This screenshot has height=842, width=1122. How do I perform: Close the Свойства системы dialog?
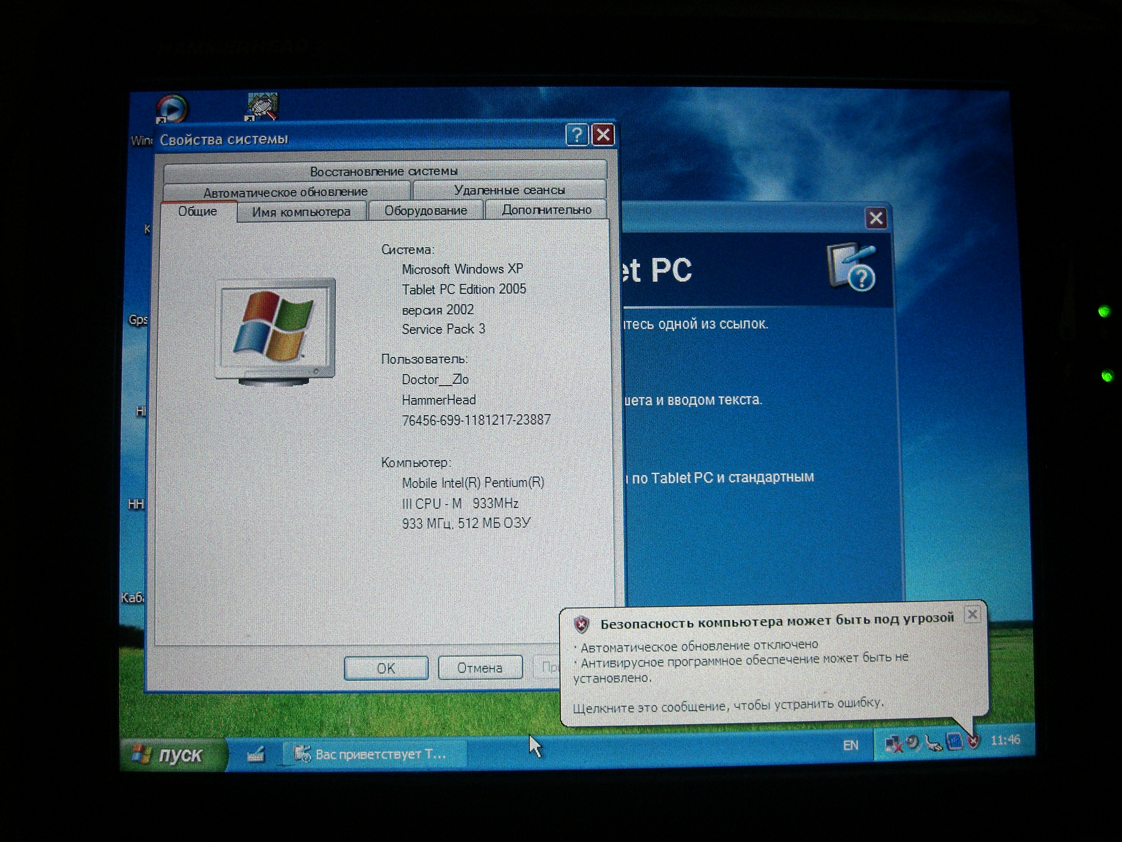tap(603, 135)
